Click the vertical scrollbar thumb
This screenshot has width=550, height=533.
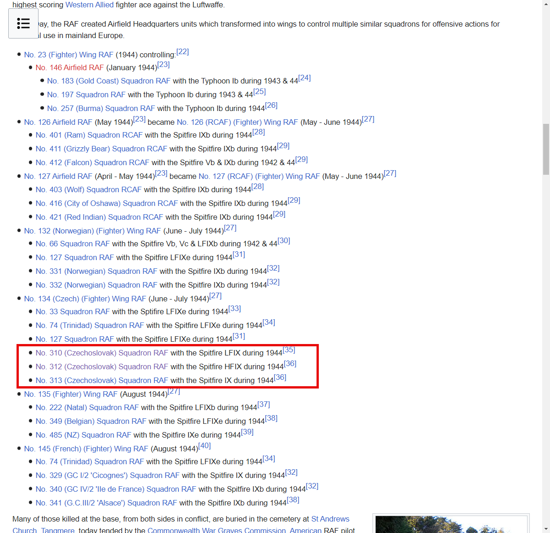point(546,149)
